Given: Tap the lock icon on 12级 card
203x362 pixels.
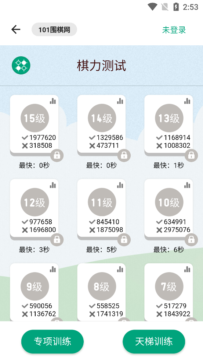Looking at the screenshot, I should (57, 240).
